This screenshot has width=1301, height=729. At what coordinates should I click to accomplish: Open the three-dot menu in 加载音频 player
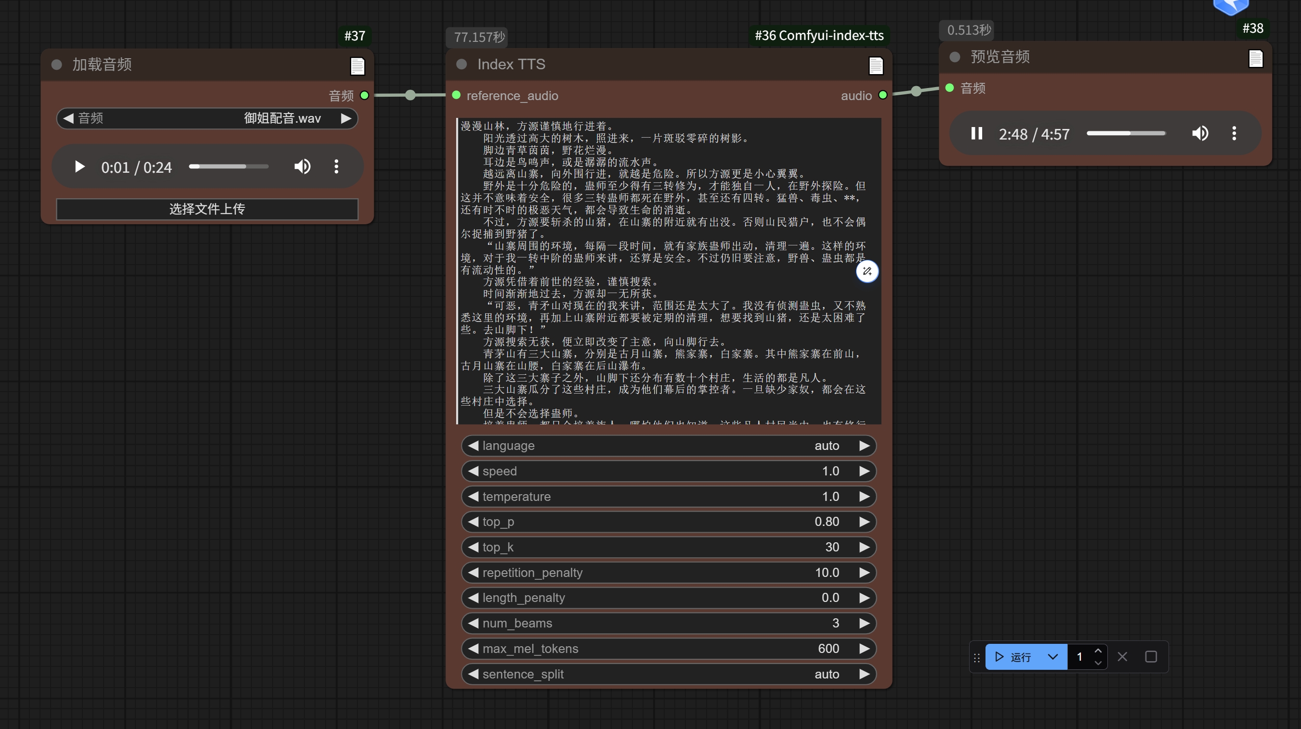(x=336, y=166)
